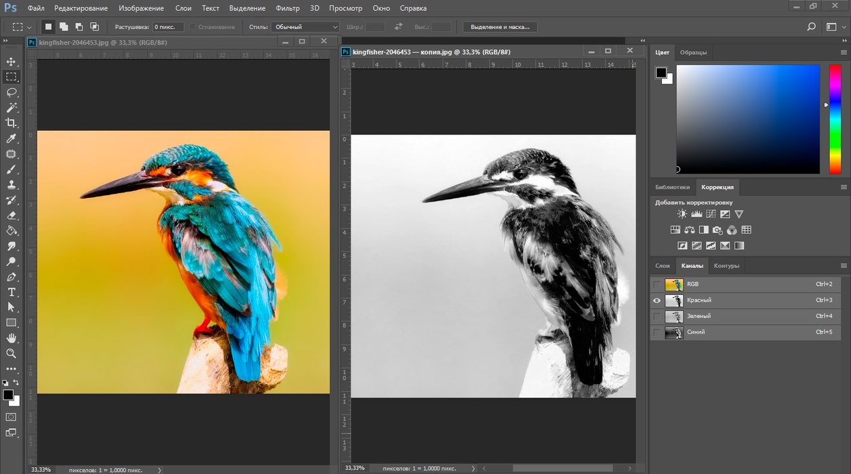The height and width of the screenshot is (474, 851).
Task: Select the Crop tool
Action: coord(11,123)
